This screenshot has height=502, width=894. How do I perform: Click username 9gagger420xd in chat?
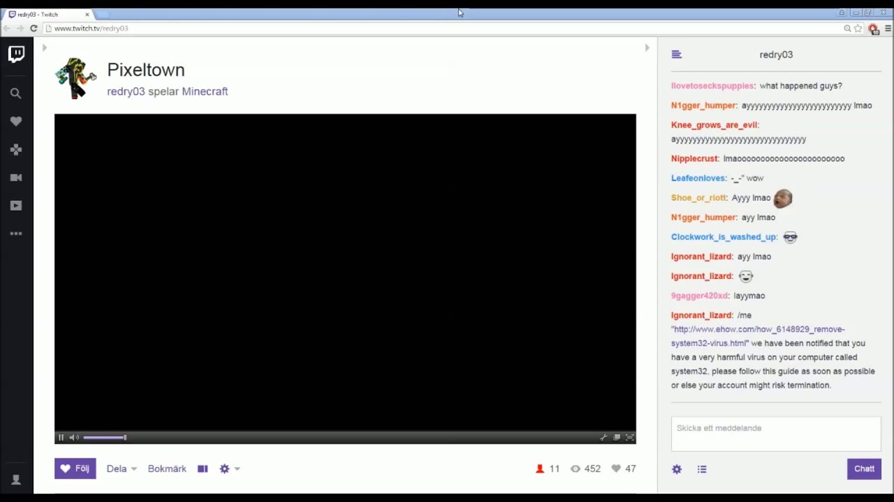point(700,296)
